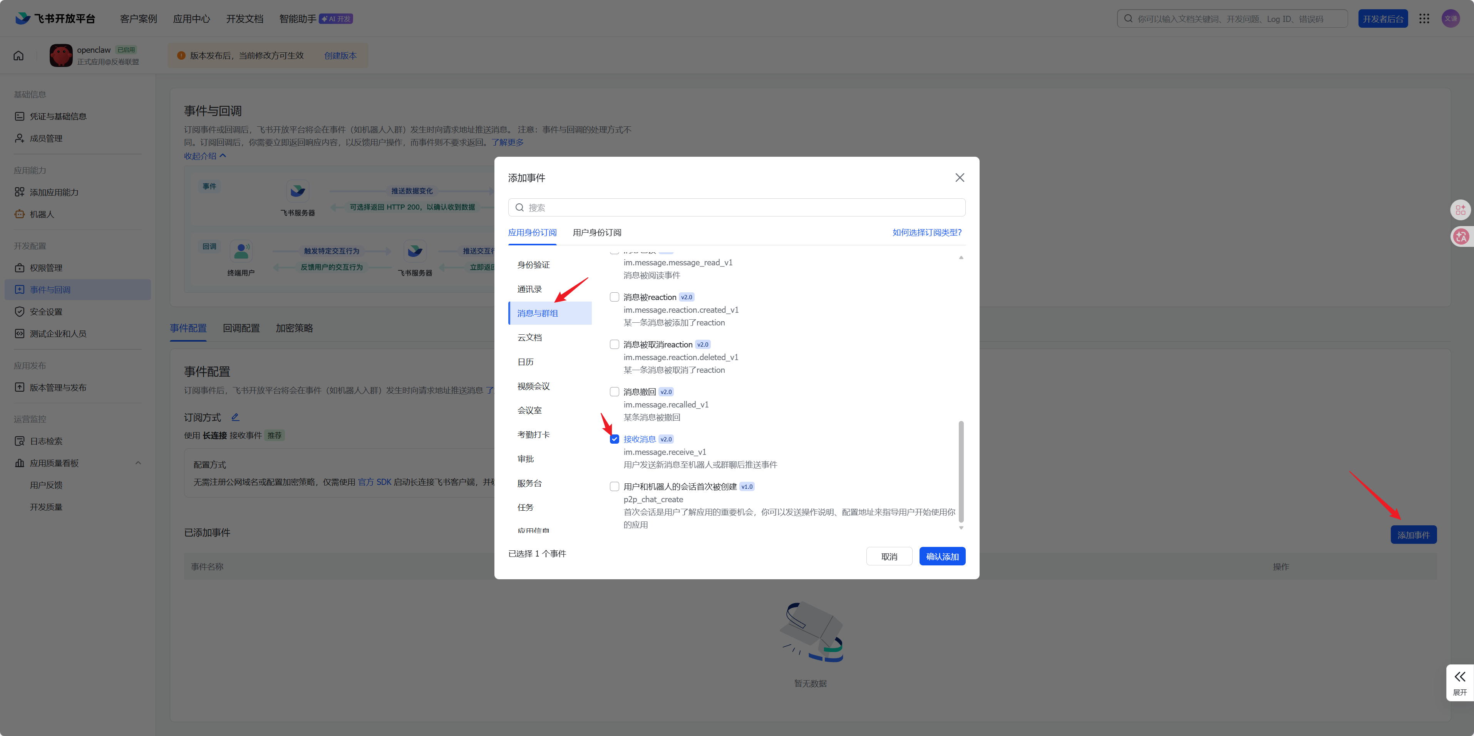Open the 事件配置 tab

[188, 328]
